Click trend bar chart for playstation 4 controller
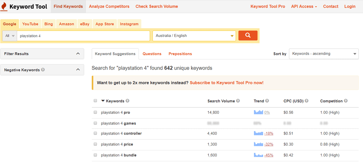This screenshot has height=162, width=363. 258,133
